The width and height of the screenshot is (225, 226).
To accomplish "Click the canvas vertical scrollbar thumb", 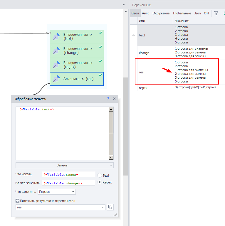I will [126, 126].
